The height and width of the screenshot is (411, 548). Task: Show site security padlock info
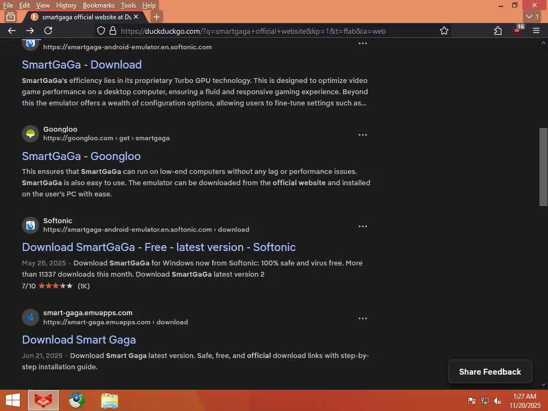coord(112,31)
